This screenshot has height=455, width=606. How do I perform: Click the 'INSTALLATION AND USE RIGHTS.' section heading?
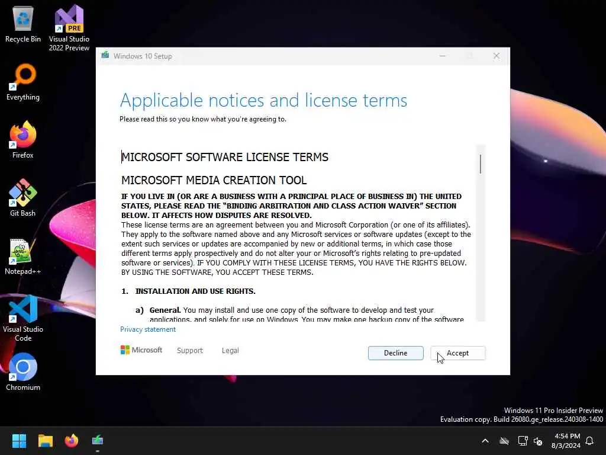pos(195,291)
